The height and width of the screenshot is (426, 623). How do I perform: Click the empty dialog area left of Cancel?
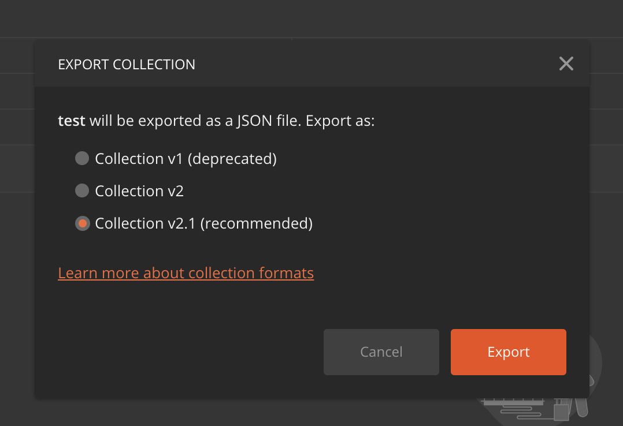click(179, 352)
